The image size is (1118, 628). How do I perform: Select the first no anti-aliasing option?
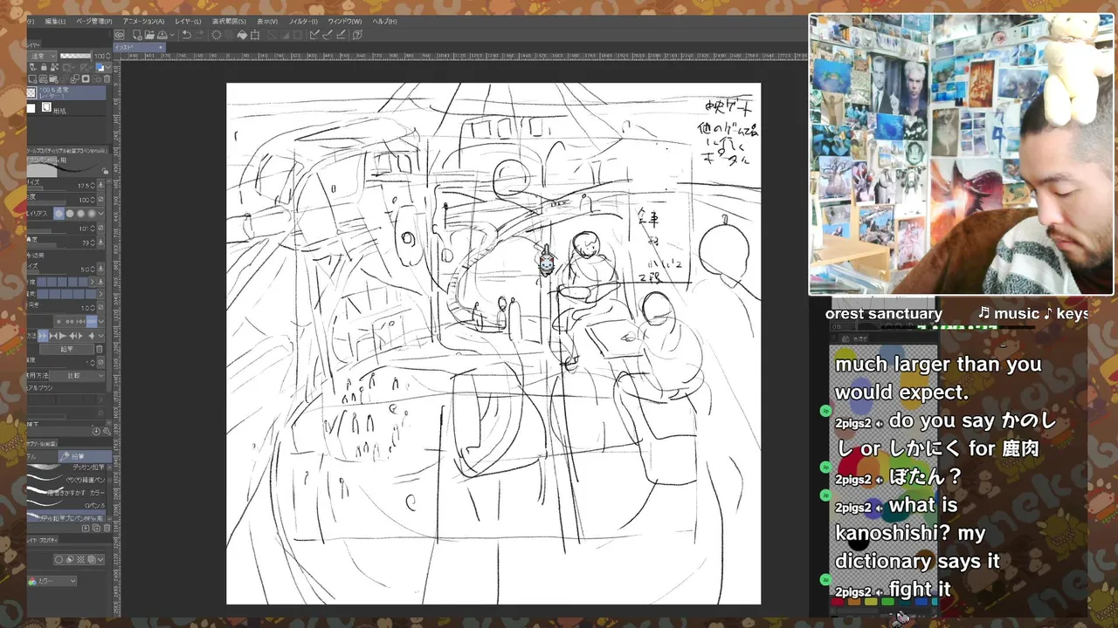pos(59,214)
